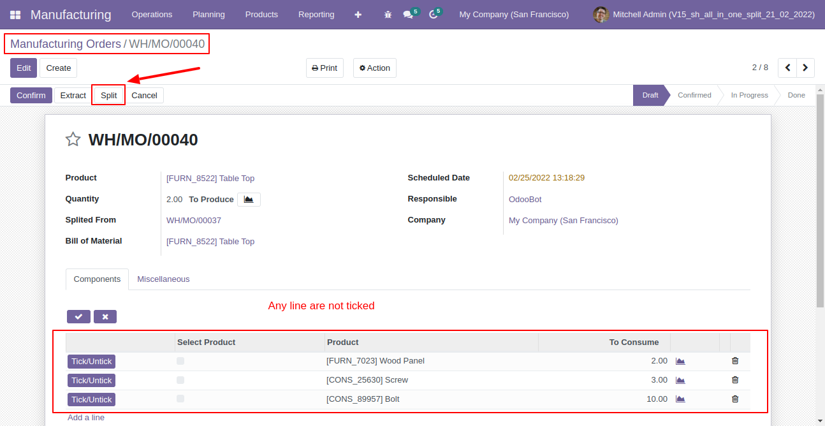Click the 2 / 8 pager counter
This screenshot has width=825, height=426.
[x=760, y=68]
